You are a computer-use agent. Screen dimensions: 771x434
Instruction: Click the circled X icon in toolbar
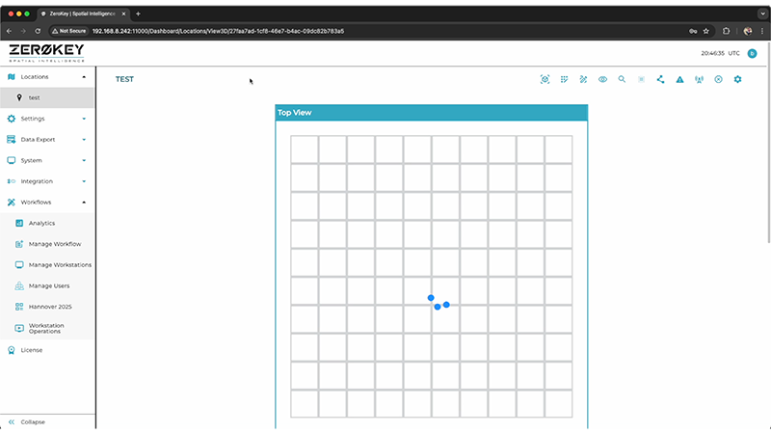(718, 79)
